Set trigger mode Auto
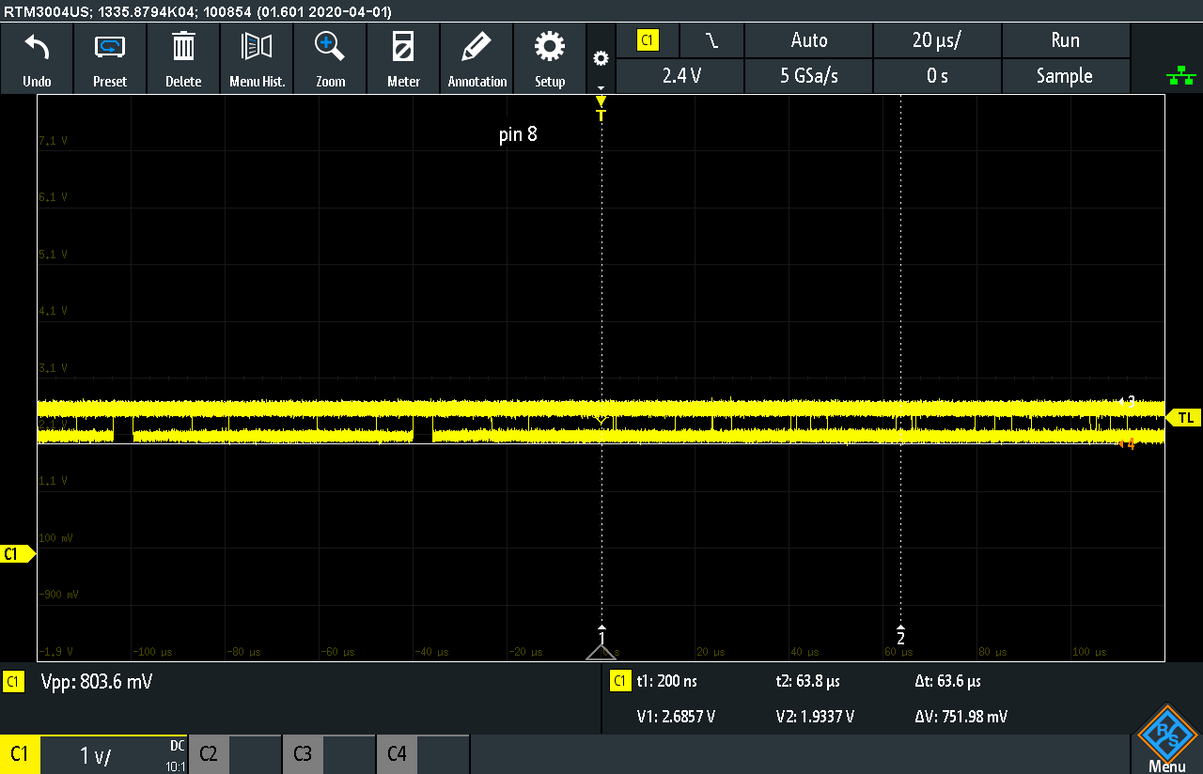 pos(809,40)
